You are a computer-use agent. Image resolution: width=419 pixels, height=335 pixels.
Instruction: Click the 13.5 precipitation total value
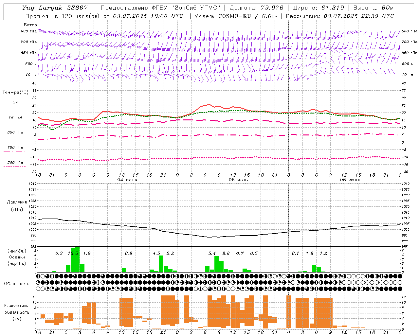[x=73, y=254]
